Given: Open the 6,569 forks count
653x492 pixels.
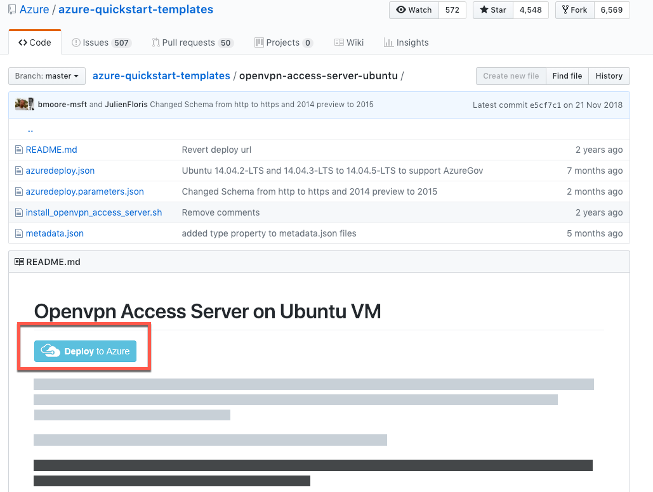Looking at the screenshot, I should (x=612, y=10).
